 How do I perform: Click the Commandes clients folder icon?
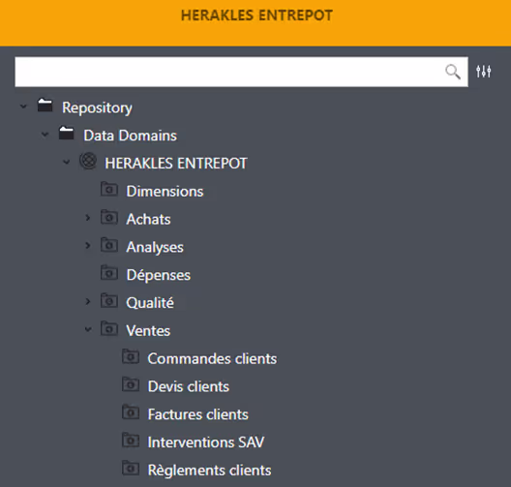(131, 356)
